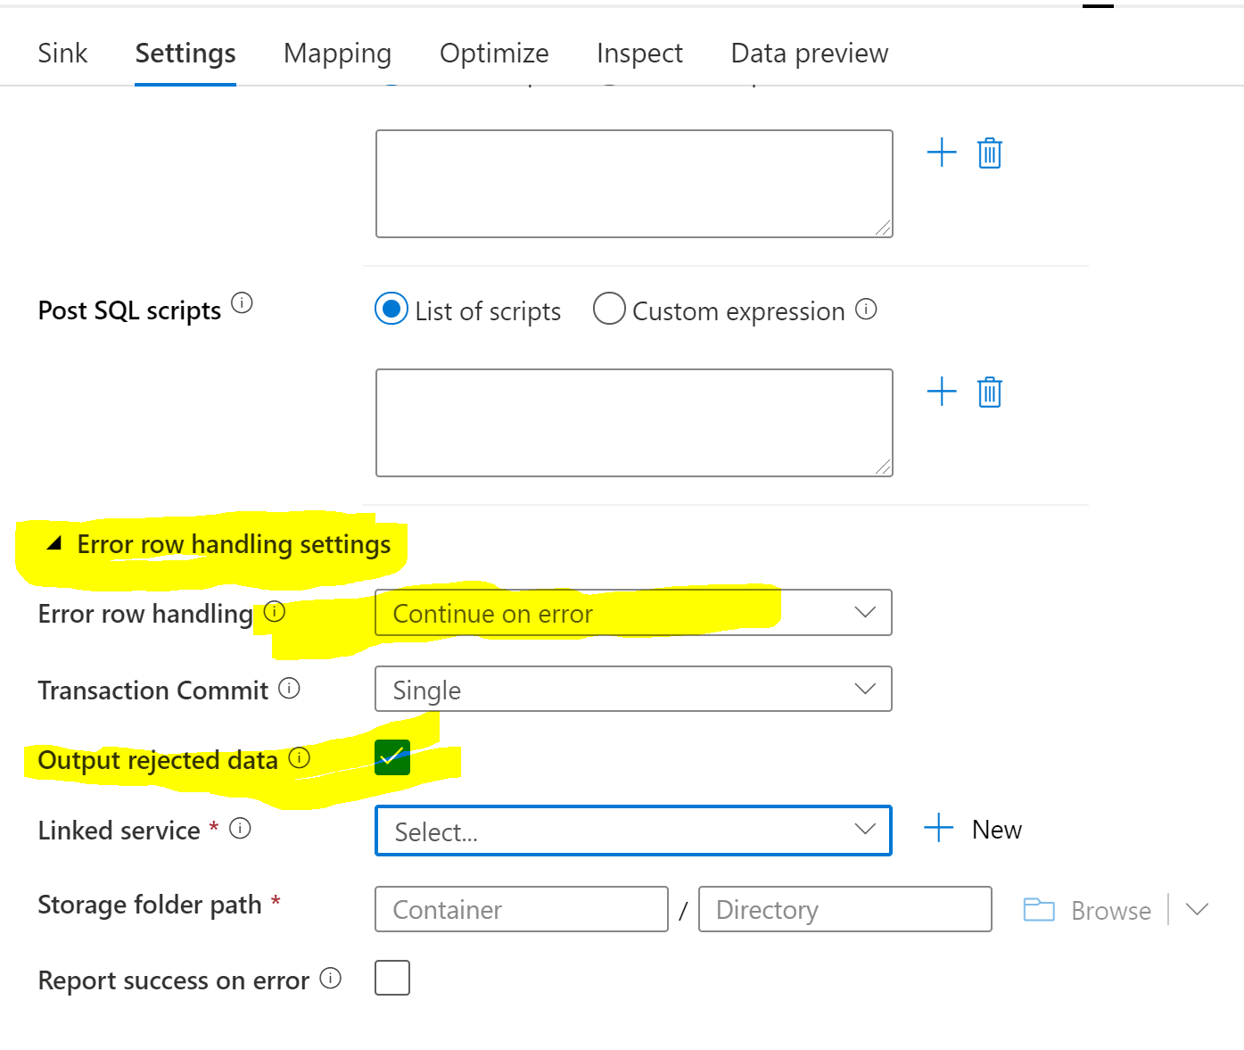The height and width of the screenshot is (1050, 1244).
Task: Remove the top script entry with trash icon
Action: coord(989,153)
